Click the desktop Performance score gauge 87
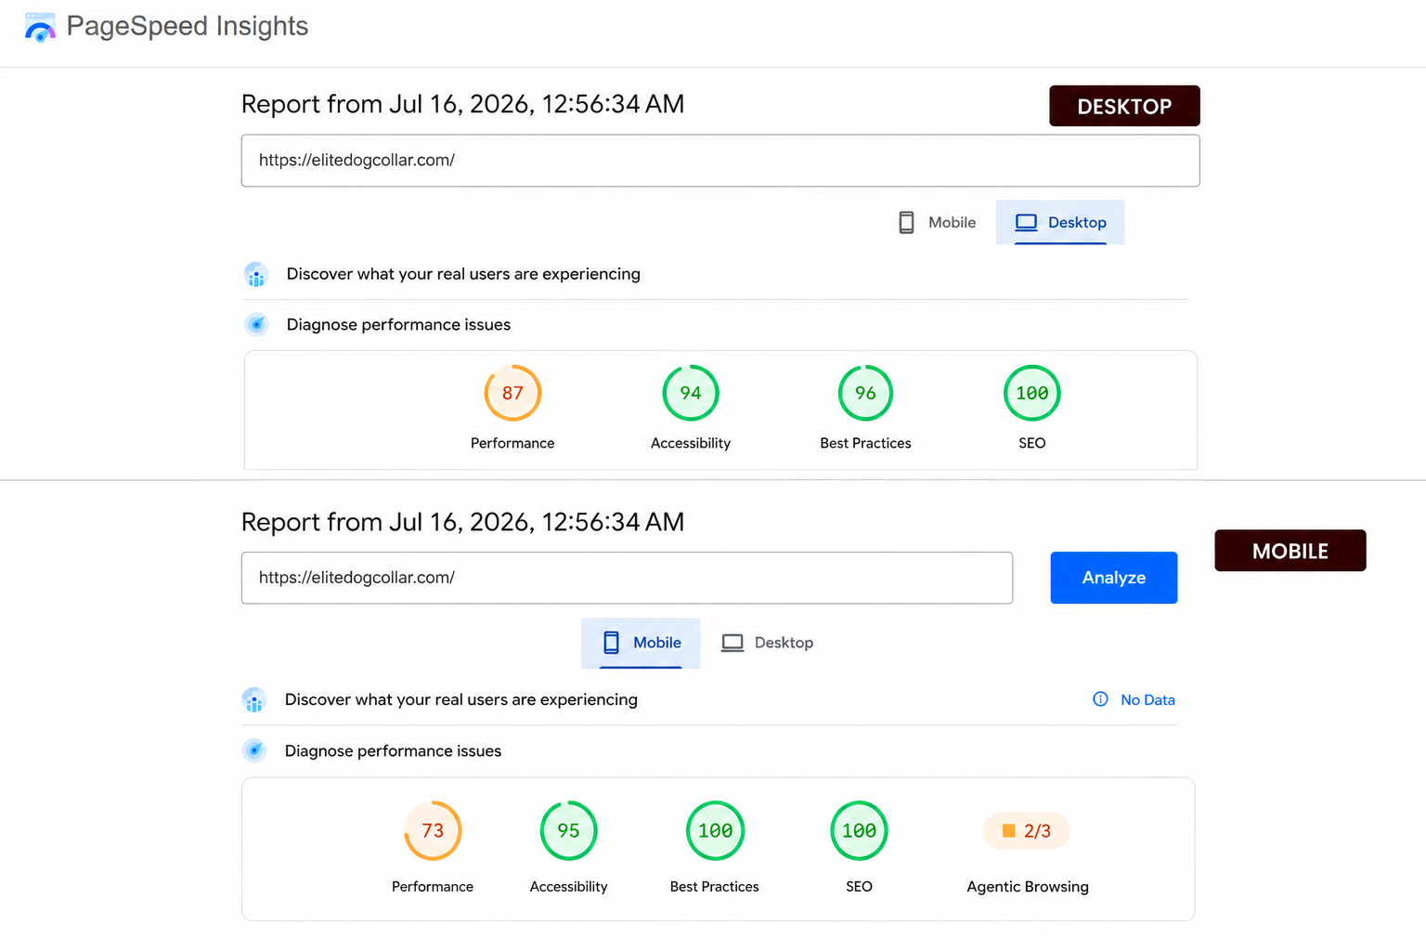The width and height of the screenshot is (1426, 951). pos(512,393)
